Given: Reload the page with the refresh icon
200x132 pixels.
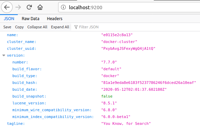Looking at the screenshot, I should (29, 7).
